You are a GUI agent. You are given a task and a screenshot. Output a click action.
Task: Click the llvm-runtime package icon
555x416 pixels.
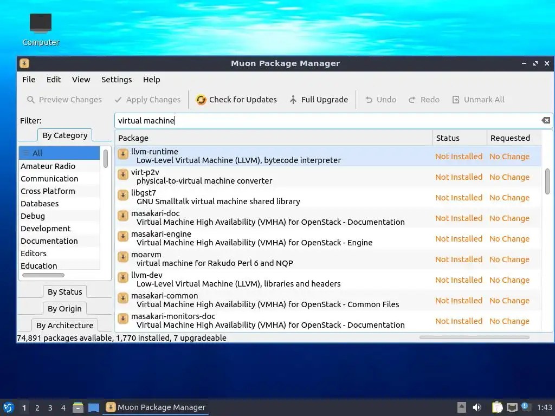(x=123, y=154)
